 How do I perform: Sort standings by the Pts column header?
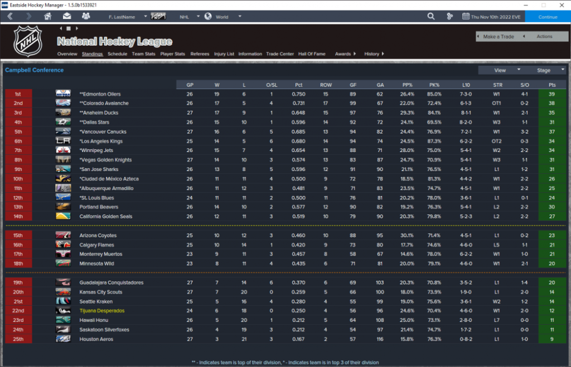click(x=551, y=85)
